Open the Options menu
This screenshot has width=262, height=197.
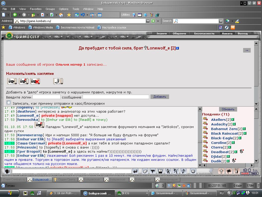[63, 9]
